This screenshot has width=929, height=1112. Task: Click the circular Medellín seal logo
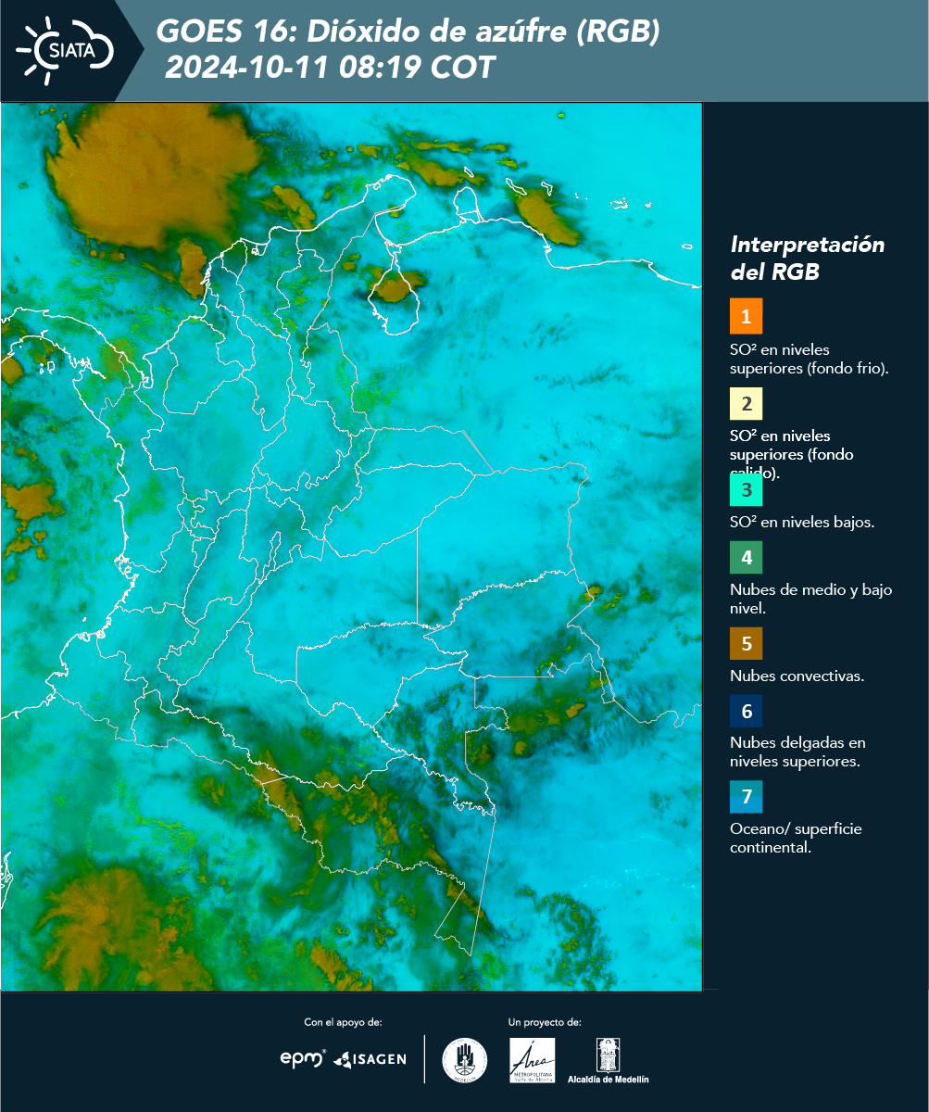point(465,1059)
